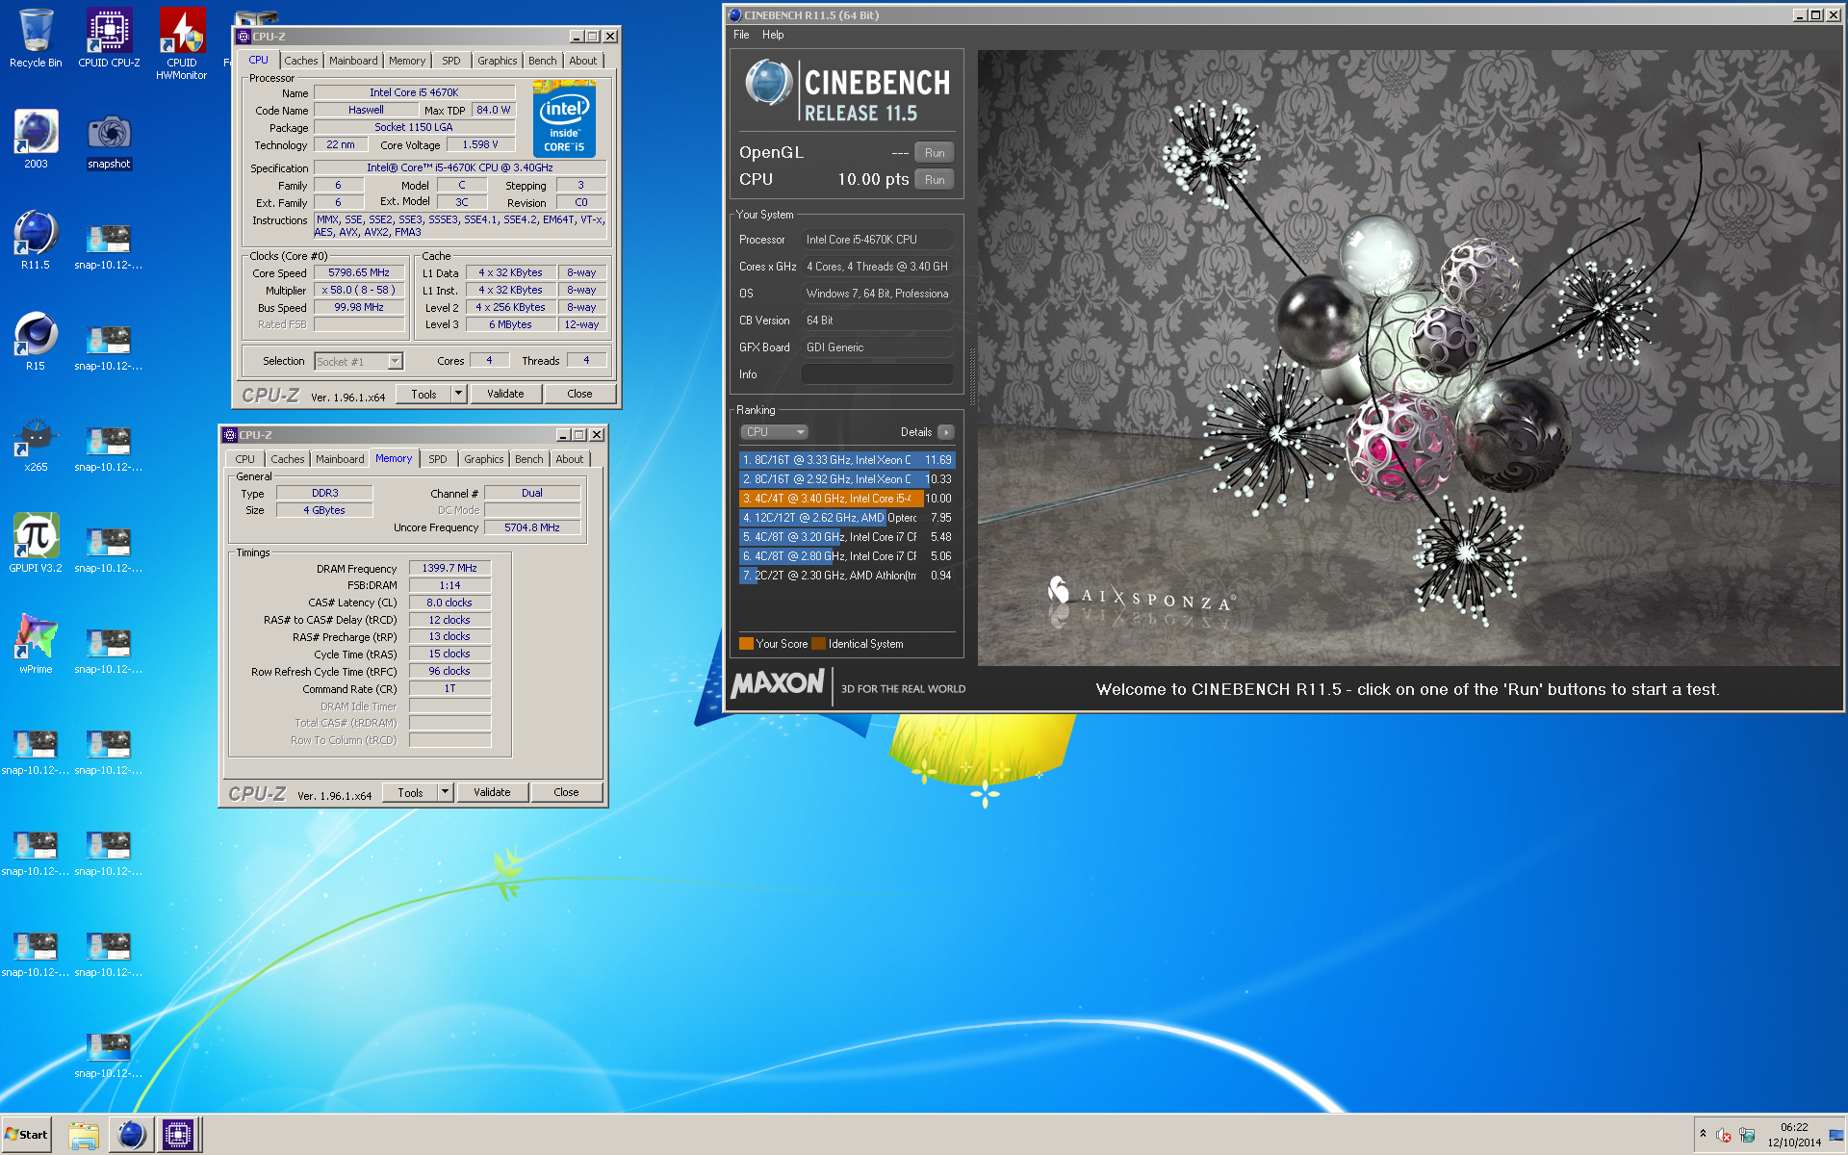
Task: Open the File menu in Cinebench
Action: 741,35
